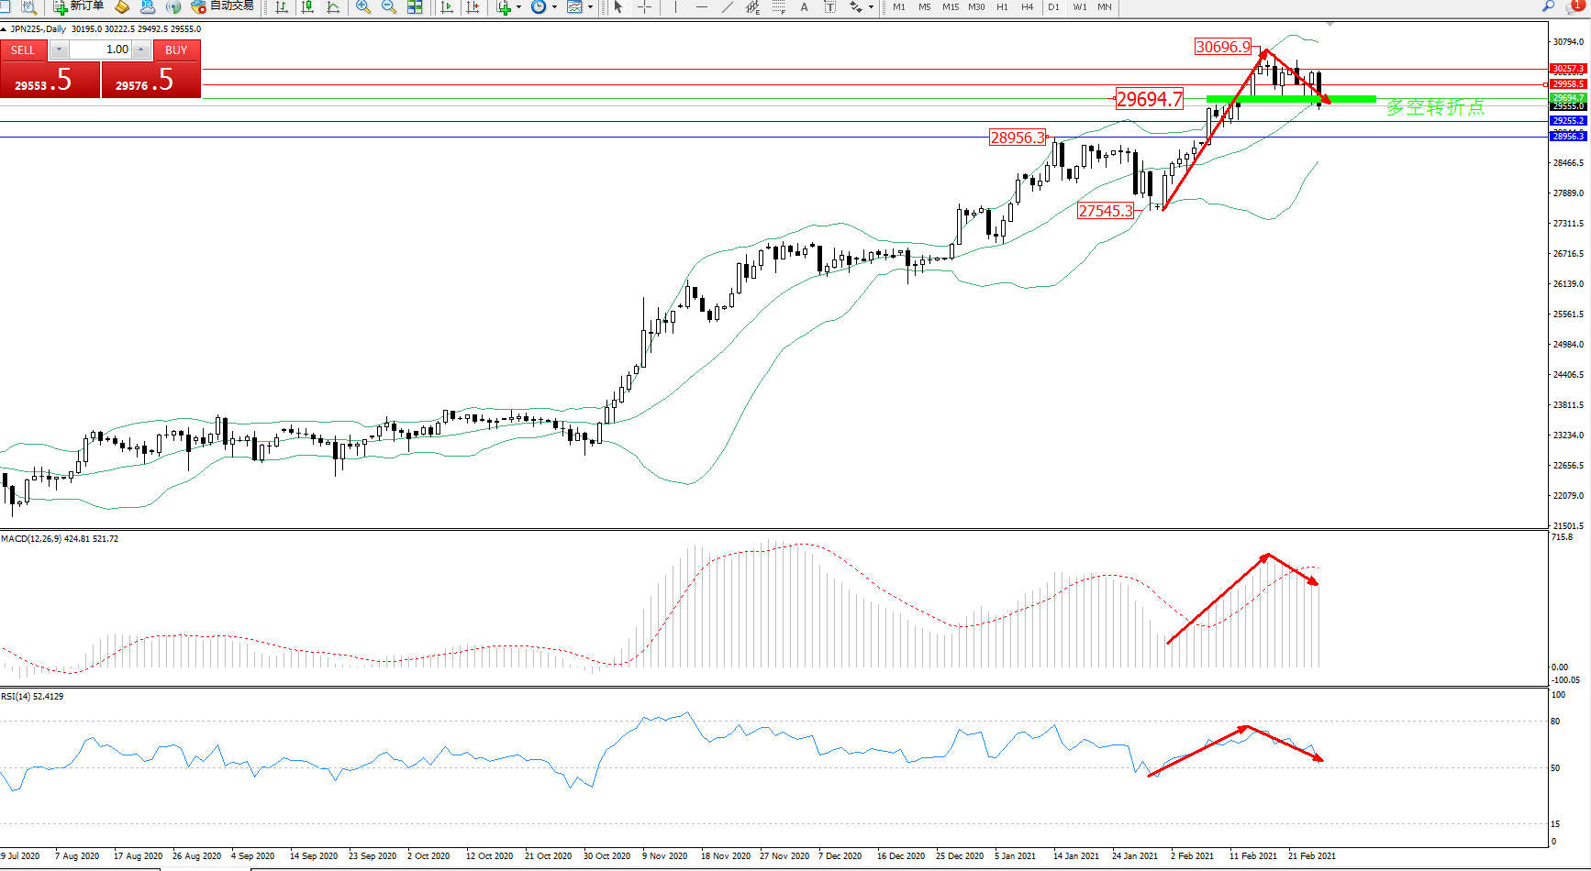Switch to the W1 timeframe
The width and height of the screenshot is (1591, 871).
click(x=1080, y=7)
